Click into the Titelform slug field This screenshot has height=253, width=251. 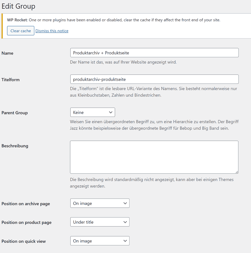click(x=154, y=79)
